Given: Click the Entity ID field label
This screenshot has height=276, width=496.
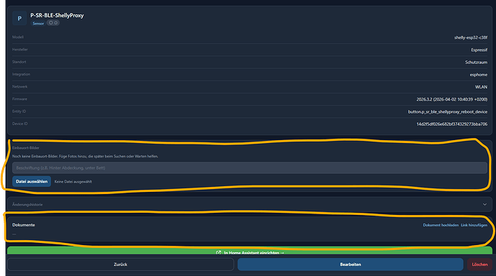Looking at the screenshot, I should 19,111.
